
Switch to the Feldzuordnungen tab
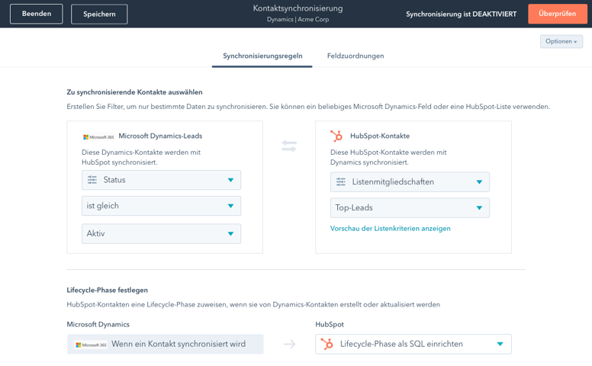[356, 56]
